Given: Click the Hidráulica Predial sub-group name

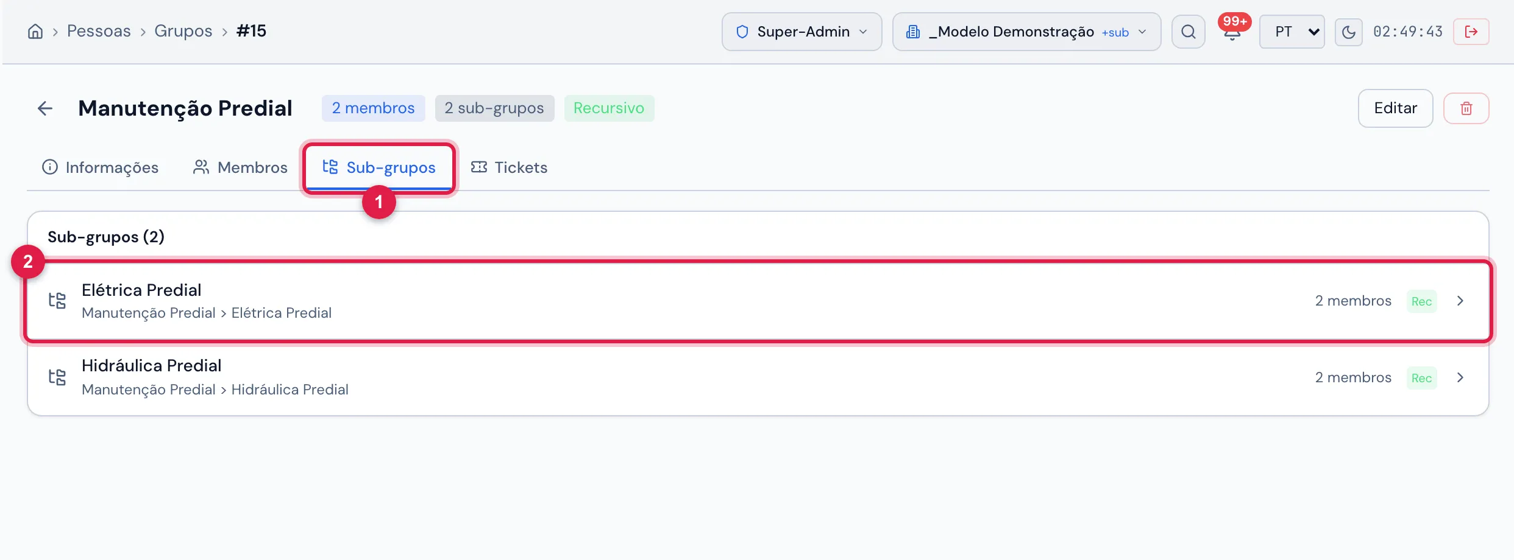Looking at the screenshot, I should click(152, 365).
